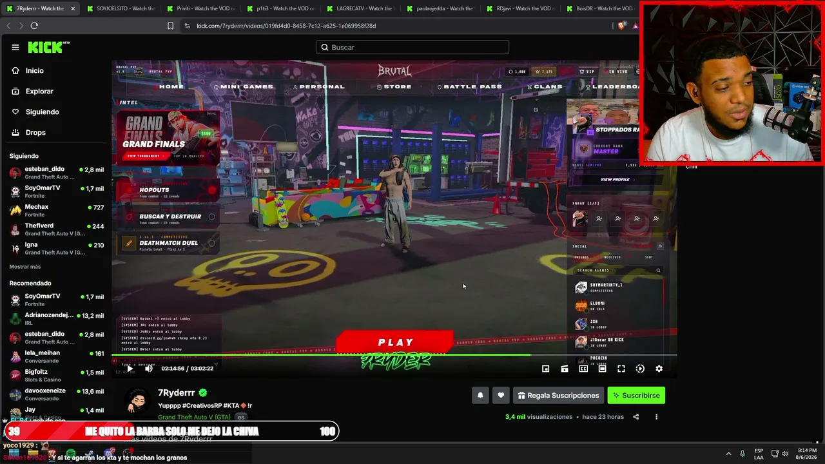The height and width of the screenshot is (464, 825).
Task: Follow 7Ryderrr with the heart button
Action: point(501,396)
